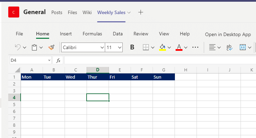
Task: Open the font size 11 dropdown
Action: click(120, 47)
